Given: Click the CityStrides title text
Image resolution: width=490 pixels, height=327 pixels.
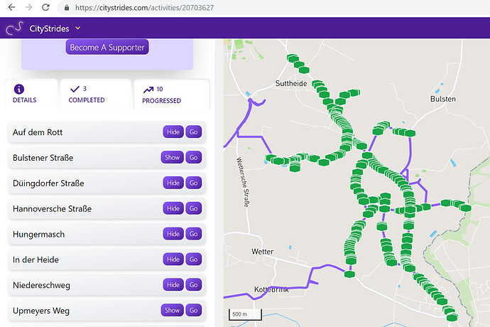Looking at the screenshot, I should point(49,28).
